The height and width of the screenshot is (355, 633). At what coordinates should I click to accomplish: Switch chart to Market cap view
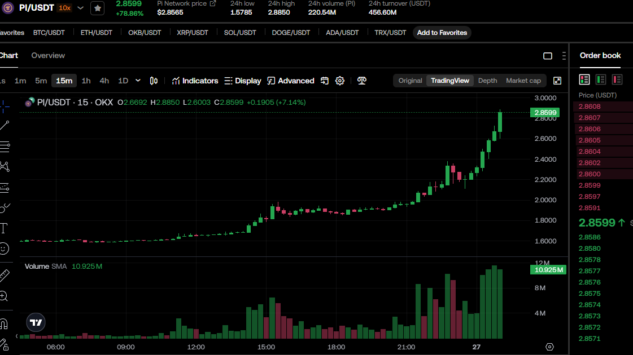pos(523,81)
